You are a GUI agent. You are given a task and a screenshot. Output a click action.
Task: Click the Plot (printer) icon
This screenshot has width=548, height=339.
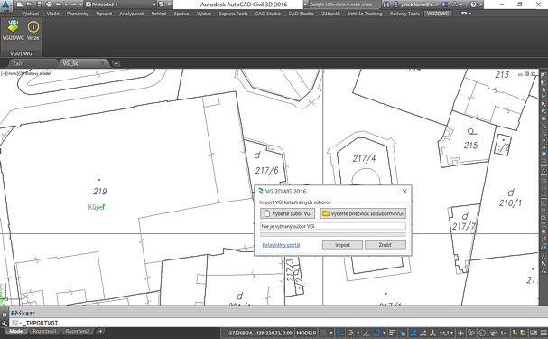tap(49, 5)
